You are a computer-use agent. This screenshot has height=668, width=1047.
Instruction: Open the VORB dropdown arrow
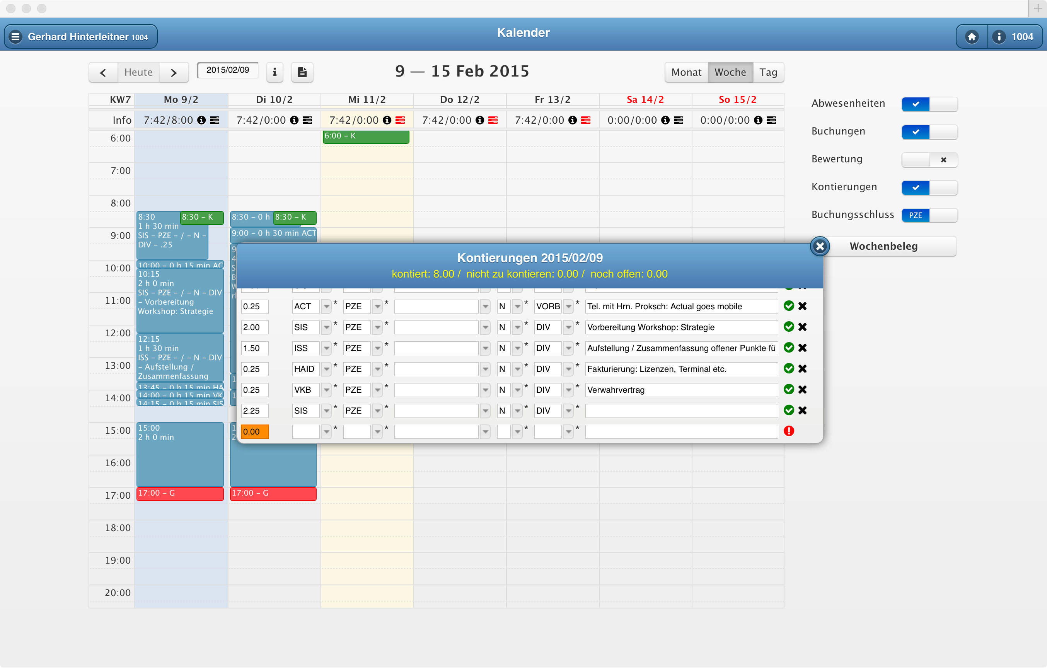point(568,307)
